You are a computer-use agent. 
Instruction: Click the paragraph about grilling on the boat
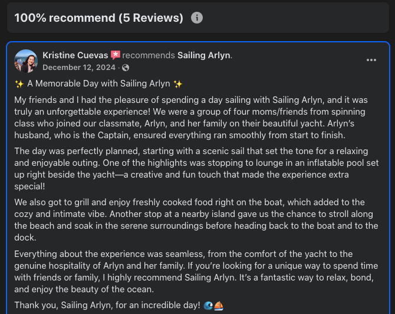(189, 220)
